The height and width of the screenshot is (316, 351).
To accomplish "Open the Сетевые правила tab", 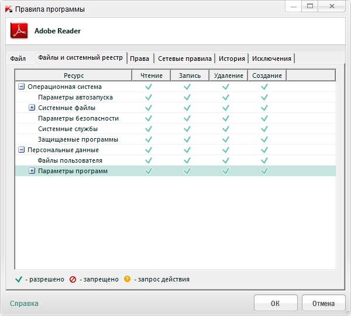I will pos(185,59).
